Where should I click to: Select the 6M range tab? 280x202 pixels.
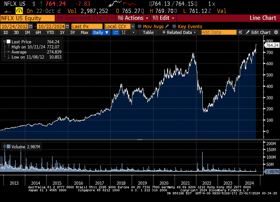(38, 32)
